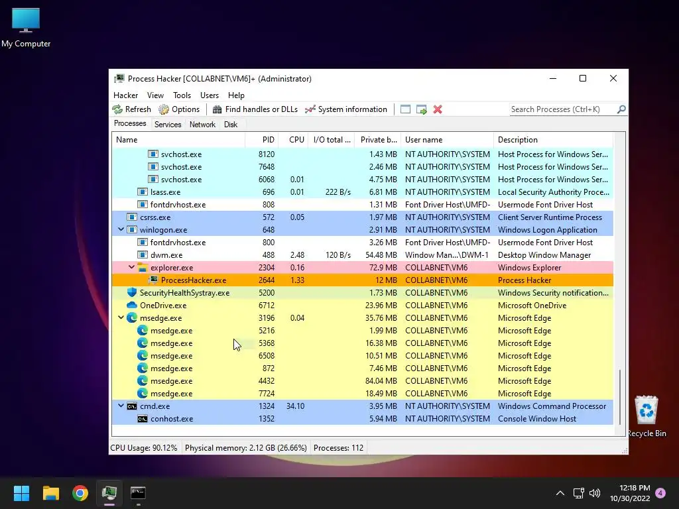Click the explorer.exe folder icon

tap(143, 268)
